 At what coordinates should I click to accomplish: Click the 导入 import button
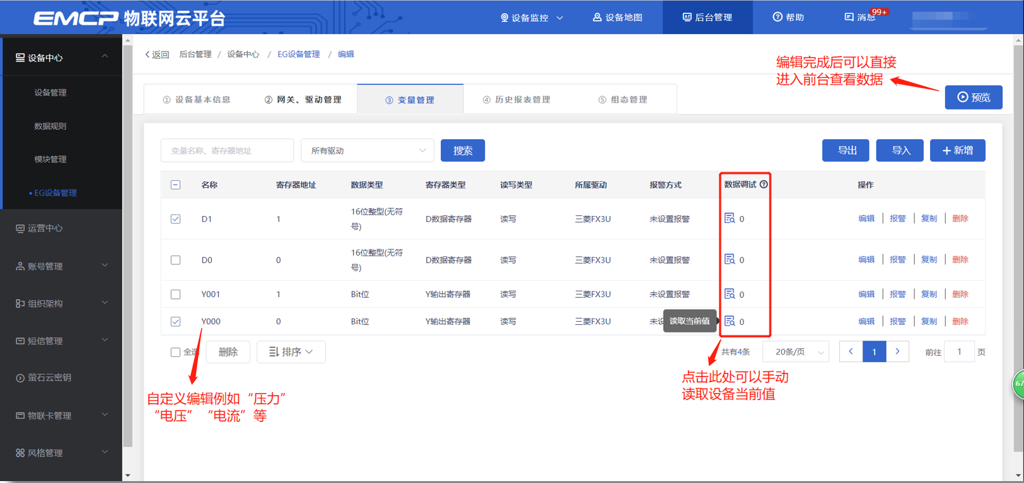coord(900,151)
